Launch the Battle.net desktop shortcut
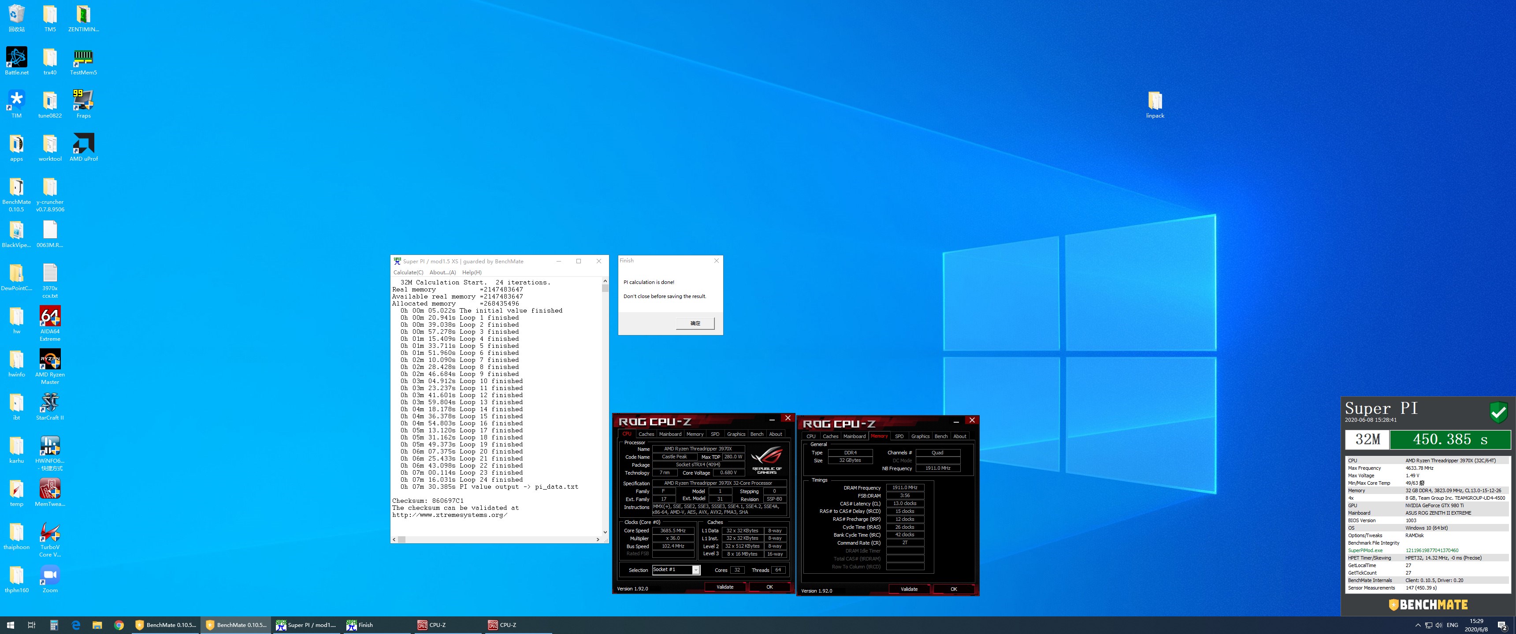Screen dimensions: 1516x634 click(16, 62)
